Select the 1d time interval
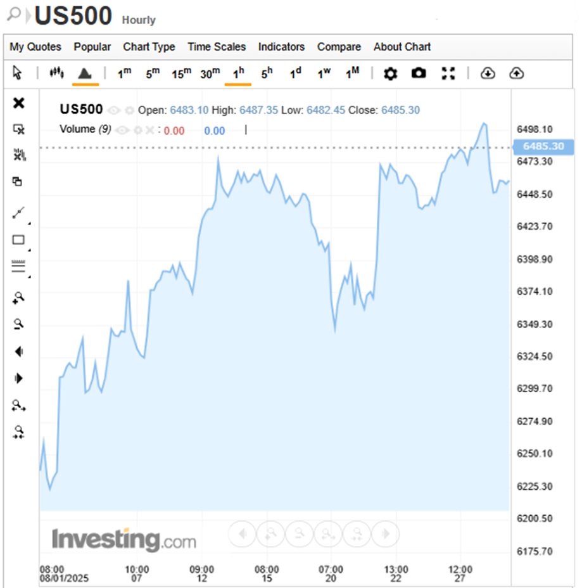The width and height of the screenshot is (582, 588). [296, 73]
